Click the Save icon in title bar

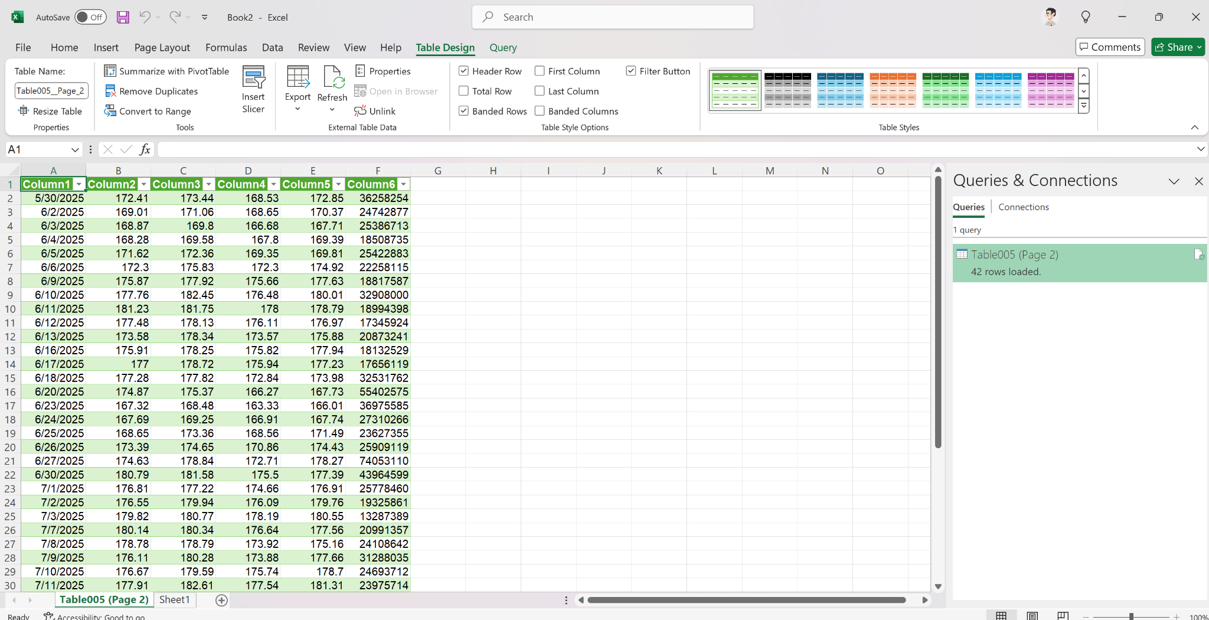(123, 17)
